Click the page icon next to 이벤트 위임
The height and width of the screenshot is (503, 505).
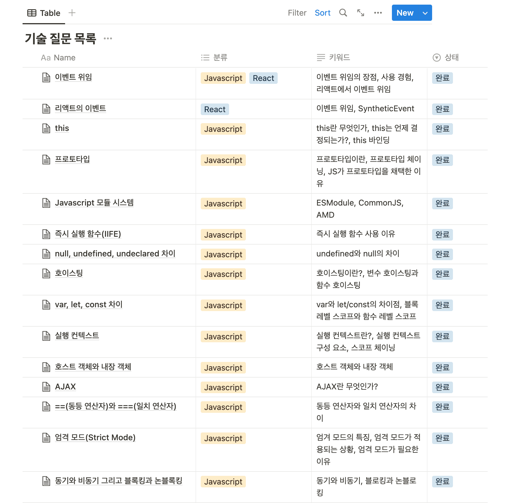[46, 77]
